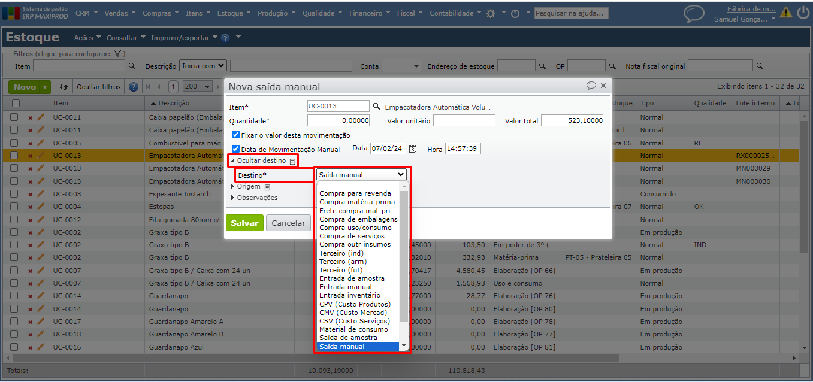
Task: Click the magnifier beside Nota fiscal original
Action: click(x=760, y=66)
